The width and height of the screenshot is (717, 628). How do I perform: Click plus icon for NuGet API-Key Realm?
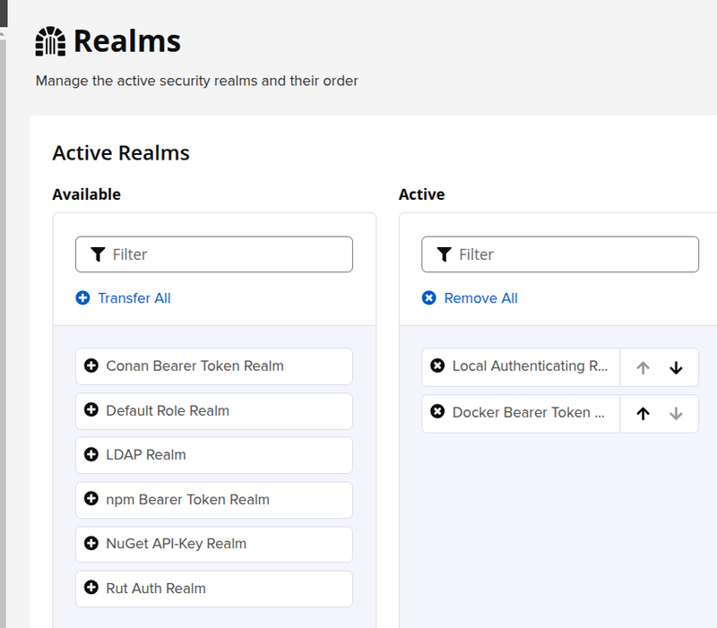pos(91,544)
